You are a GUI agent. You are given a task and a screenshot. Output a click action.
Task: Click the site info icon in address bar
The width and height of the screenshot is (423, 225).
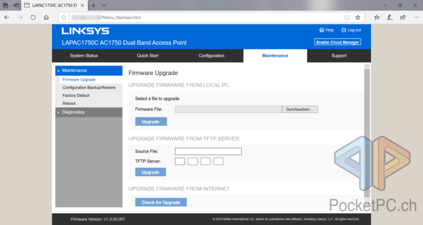pos(64,17)
